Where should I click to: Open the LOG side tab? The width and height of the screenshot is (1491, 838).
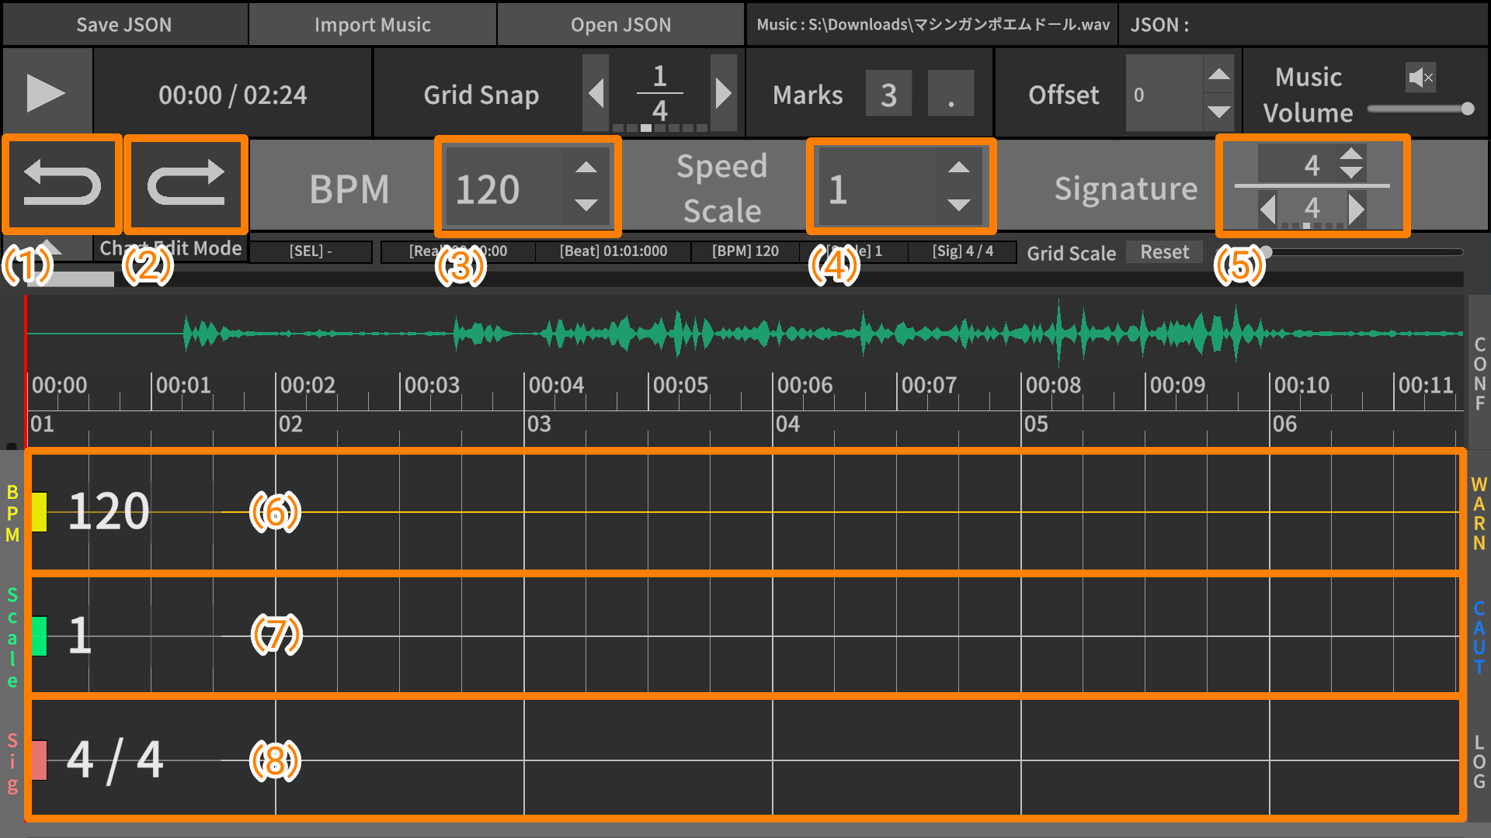[1479, 761]
